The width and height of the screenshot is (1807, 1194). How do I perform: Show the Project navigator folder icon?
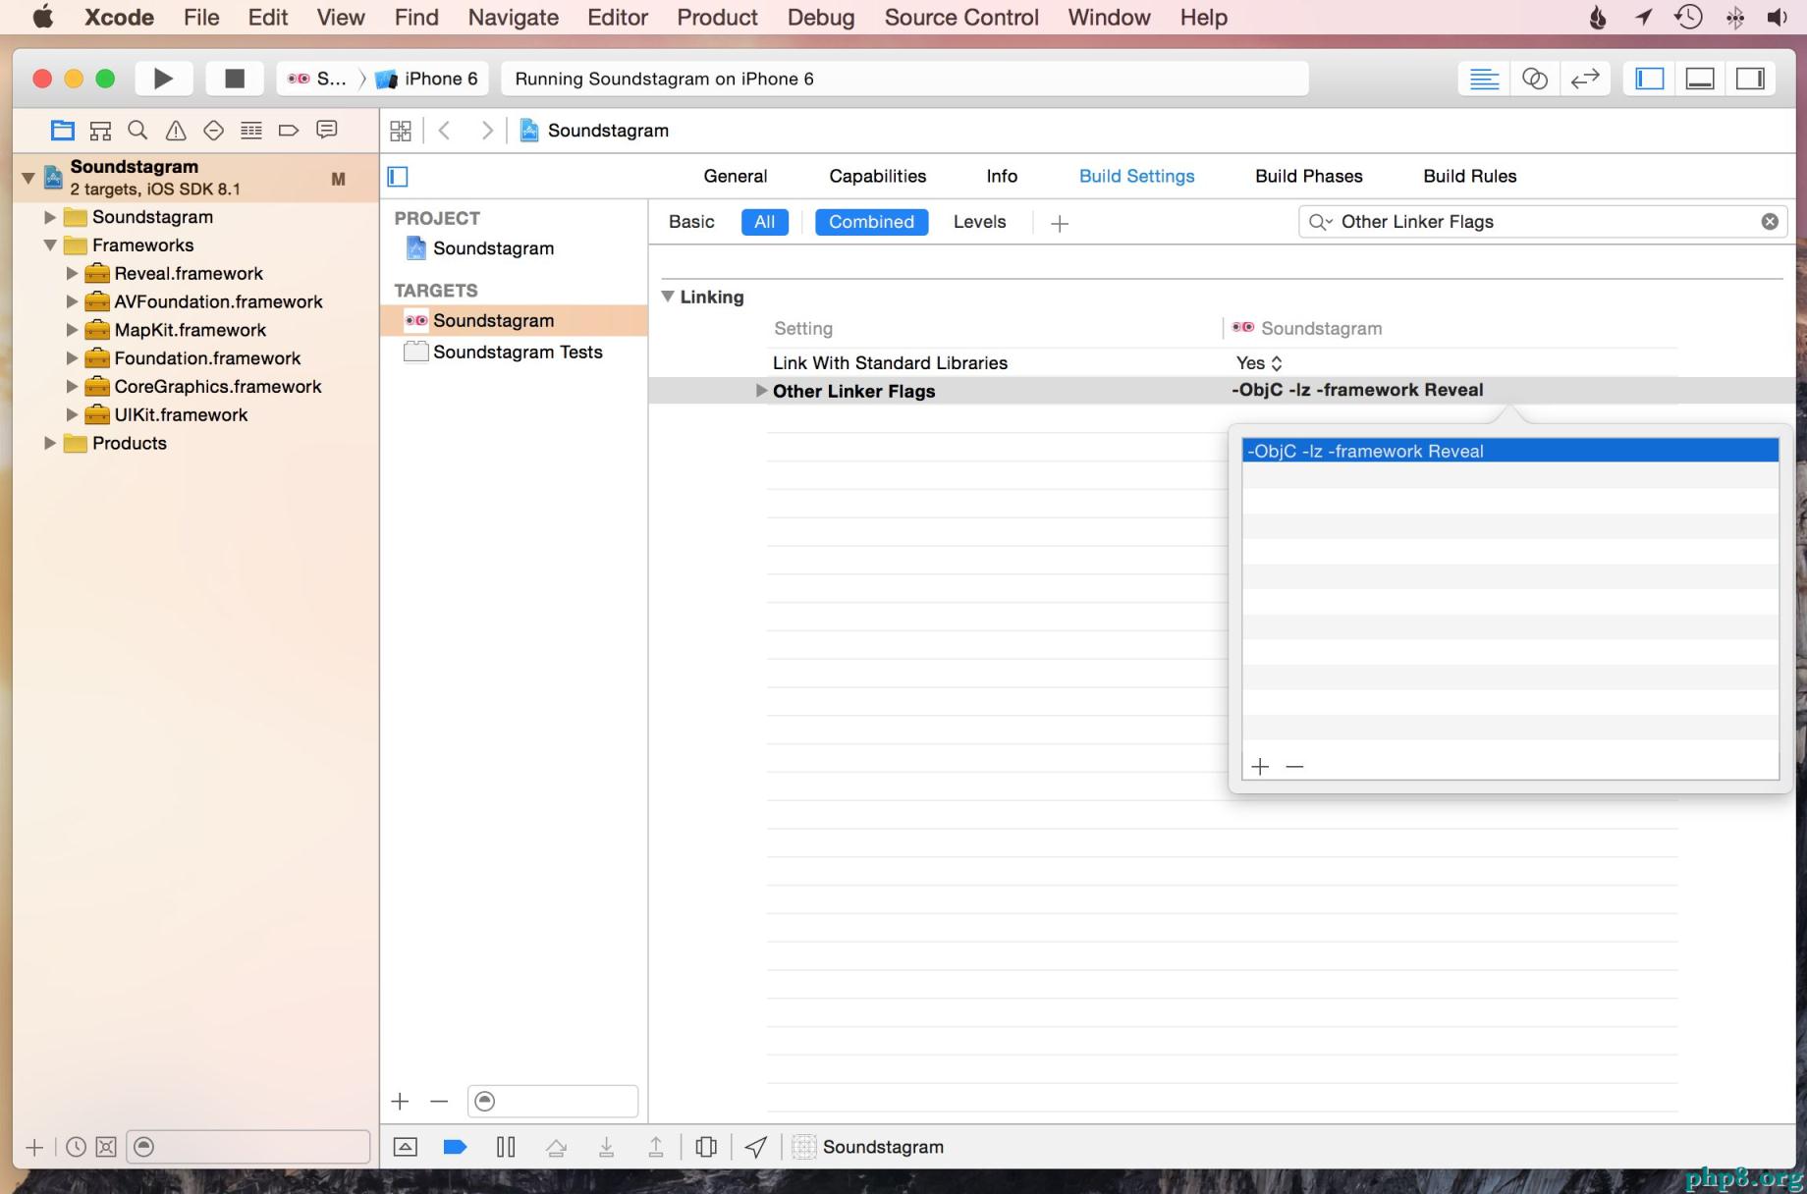click(63, 130)
